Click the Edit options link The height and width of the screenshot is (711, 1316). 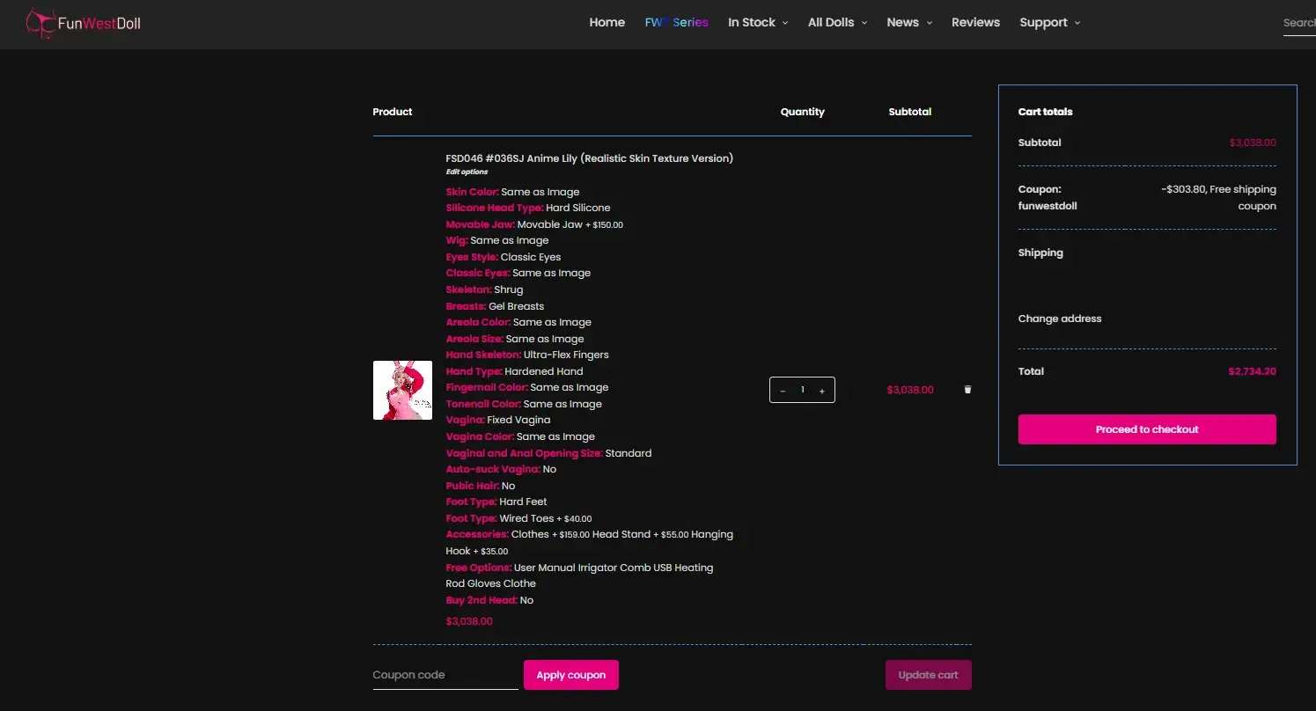(467, 172)
